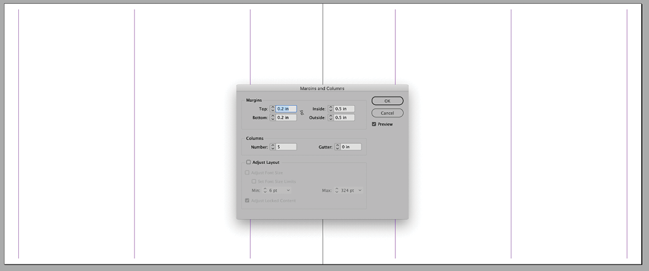Image resolution: width=649 pixels, height=271 pixels.
Task: Click the Inside margin input field
Action: [x=345, y=109]
